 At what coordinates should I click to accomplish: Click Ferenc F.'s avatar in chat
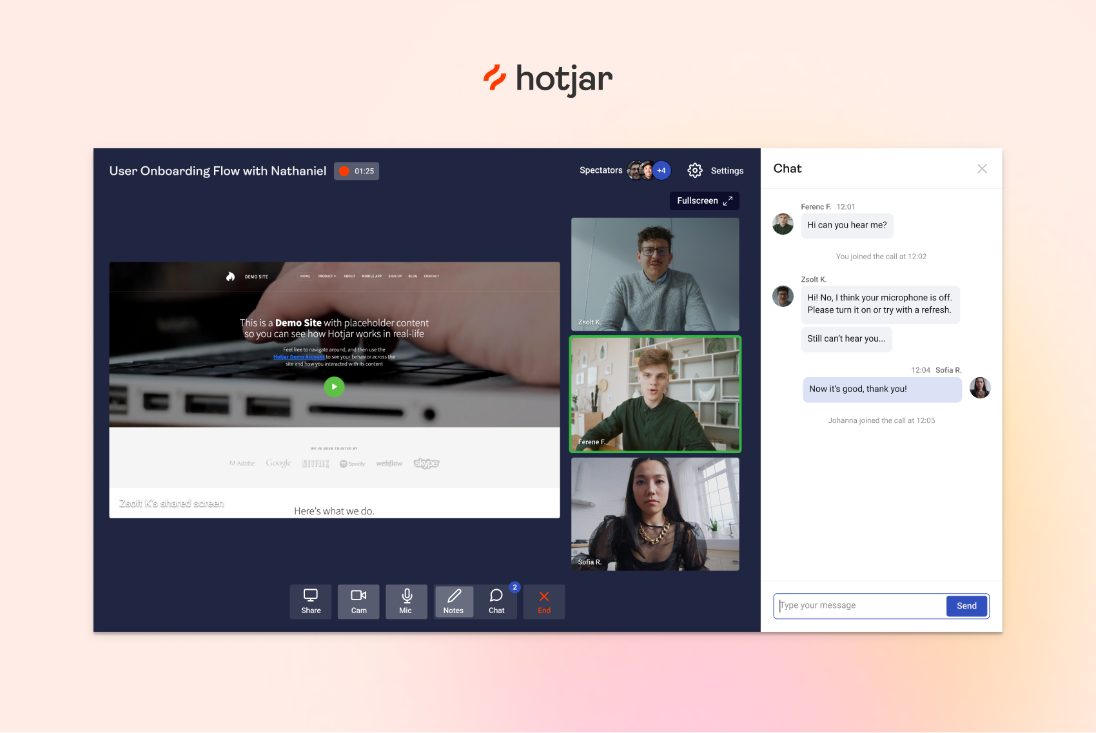[x=783, y=224]
